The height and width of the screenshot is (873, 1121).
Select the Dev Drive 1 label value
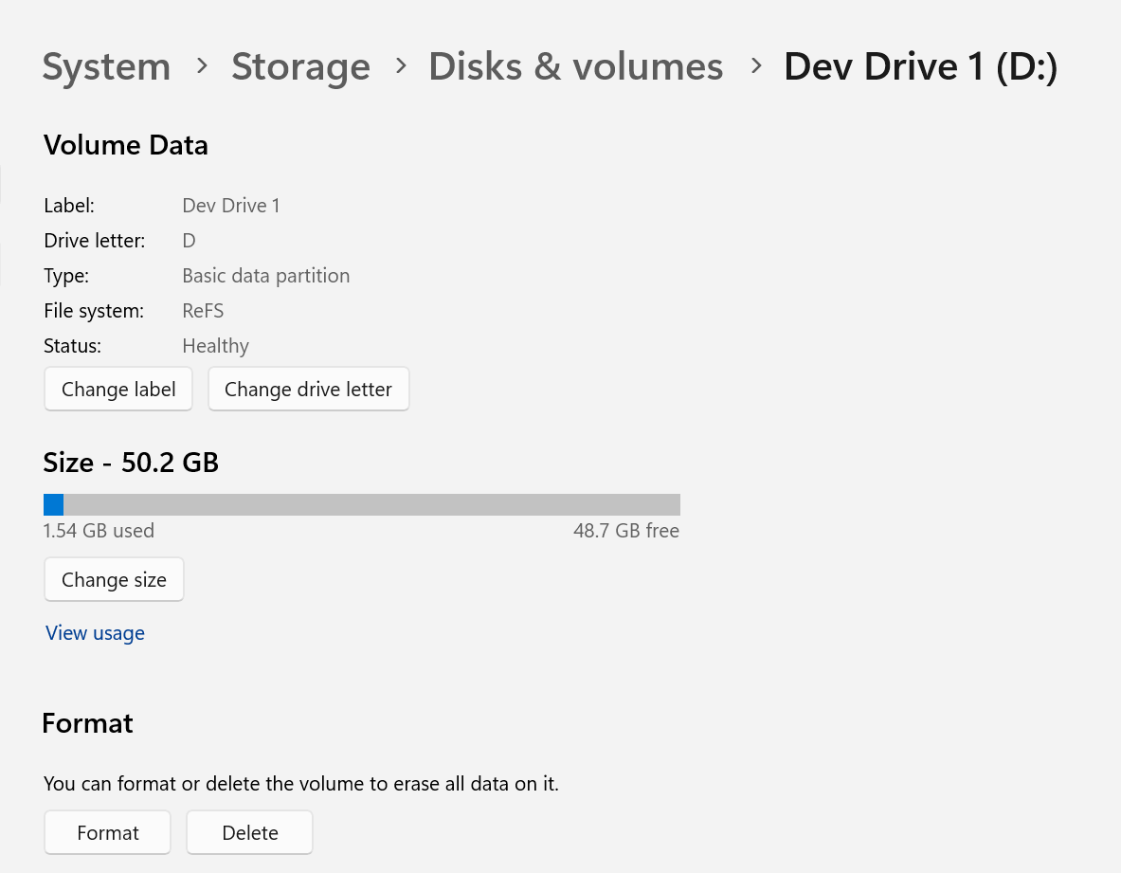point(230,205)
